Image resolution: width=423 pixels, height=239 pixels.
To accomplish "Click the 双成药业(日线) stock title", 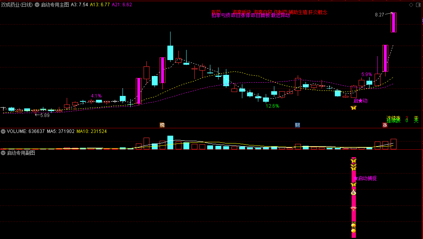I will pos(17,5).
